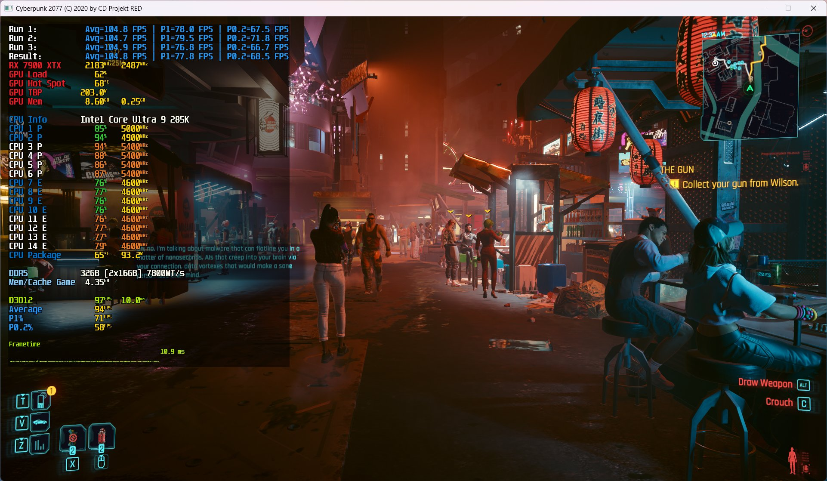Click the CPU 14 E row
827x481 pixels.
[78, 246]
